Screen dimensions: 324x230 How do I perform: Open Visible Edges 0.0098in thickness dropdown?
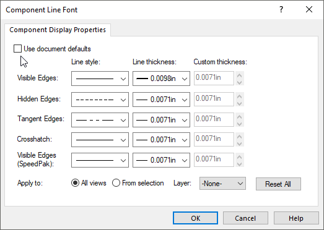click(161, 79)
